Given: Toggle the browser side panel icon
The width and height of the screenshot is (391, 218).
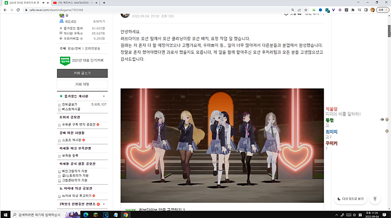Looking at the screenshot, I should tap(366, 10).
